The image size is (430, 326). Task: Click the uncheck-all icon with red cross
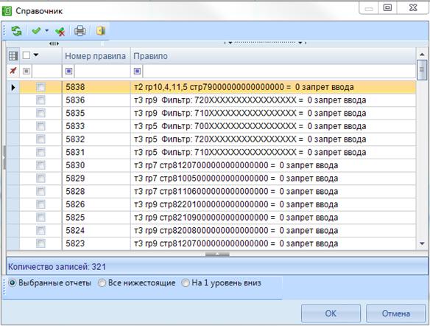(x=60, y=31)
